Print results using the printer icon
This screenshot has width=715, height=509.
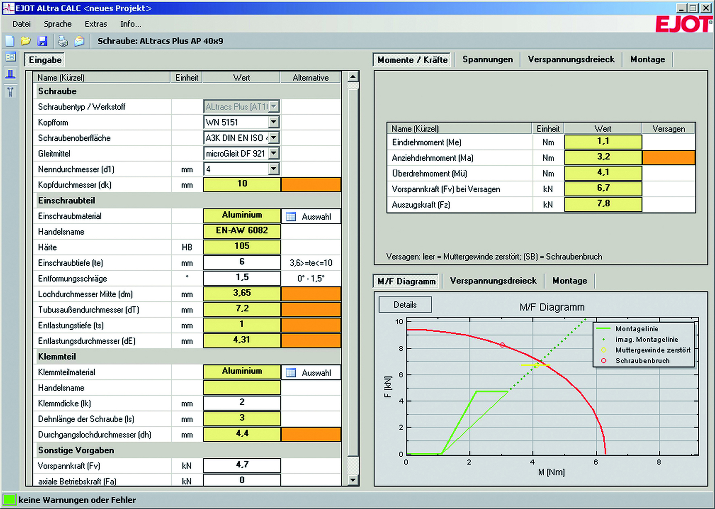[x=63, y=41]
